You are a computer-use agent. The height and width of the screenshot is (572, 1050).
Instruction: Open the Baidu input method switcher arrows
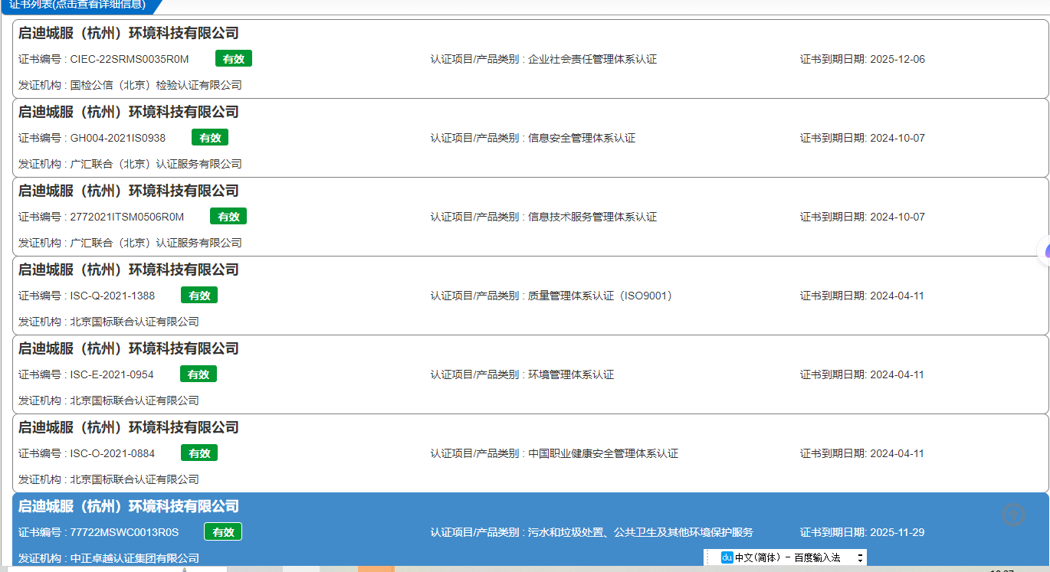(x=860, y=558)
